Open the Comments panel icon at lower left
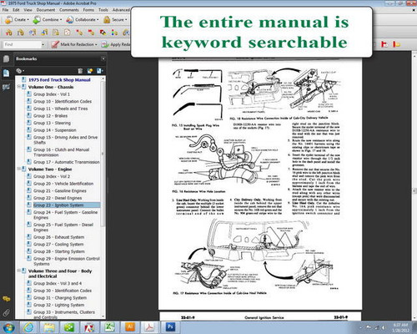The image size is (417, 334). pos(6,299)
